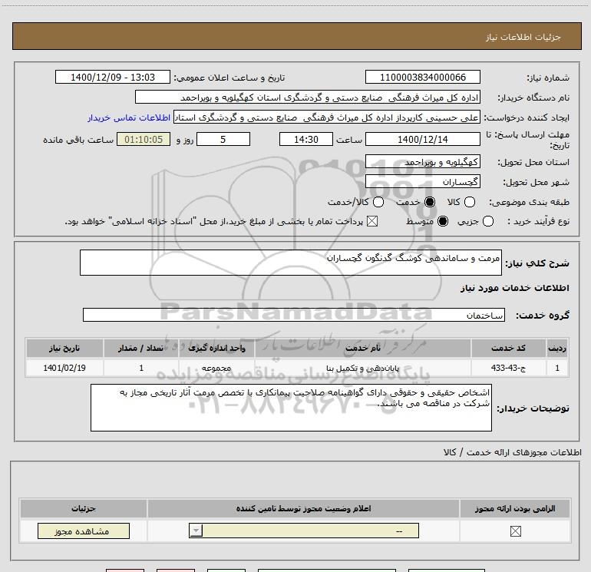Screen dimensions: 591x572
Task: Choose the جزیی purchase type radio
Action: click(487, 221)
